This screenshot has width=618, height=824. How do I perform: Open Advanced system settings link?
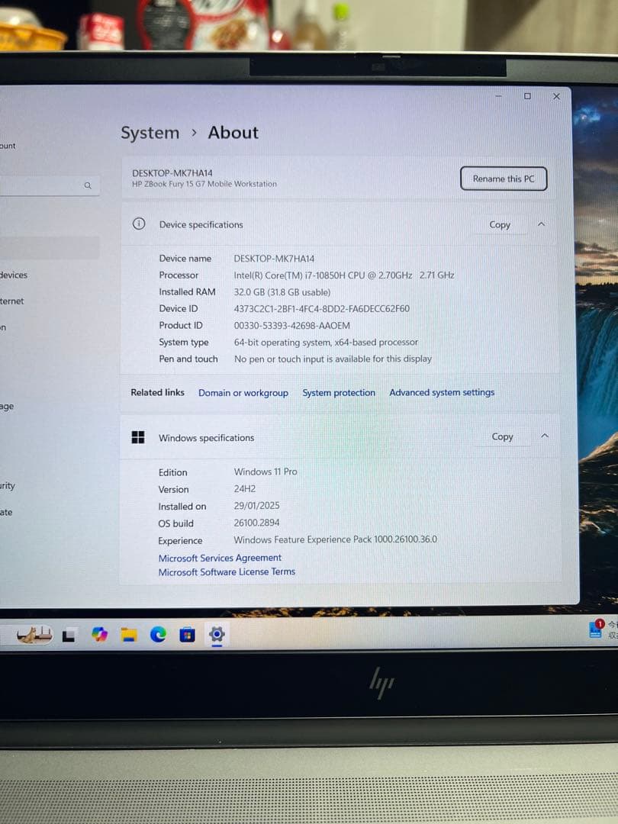442,392
